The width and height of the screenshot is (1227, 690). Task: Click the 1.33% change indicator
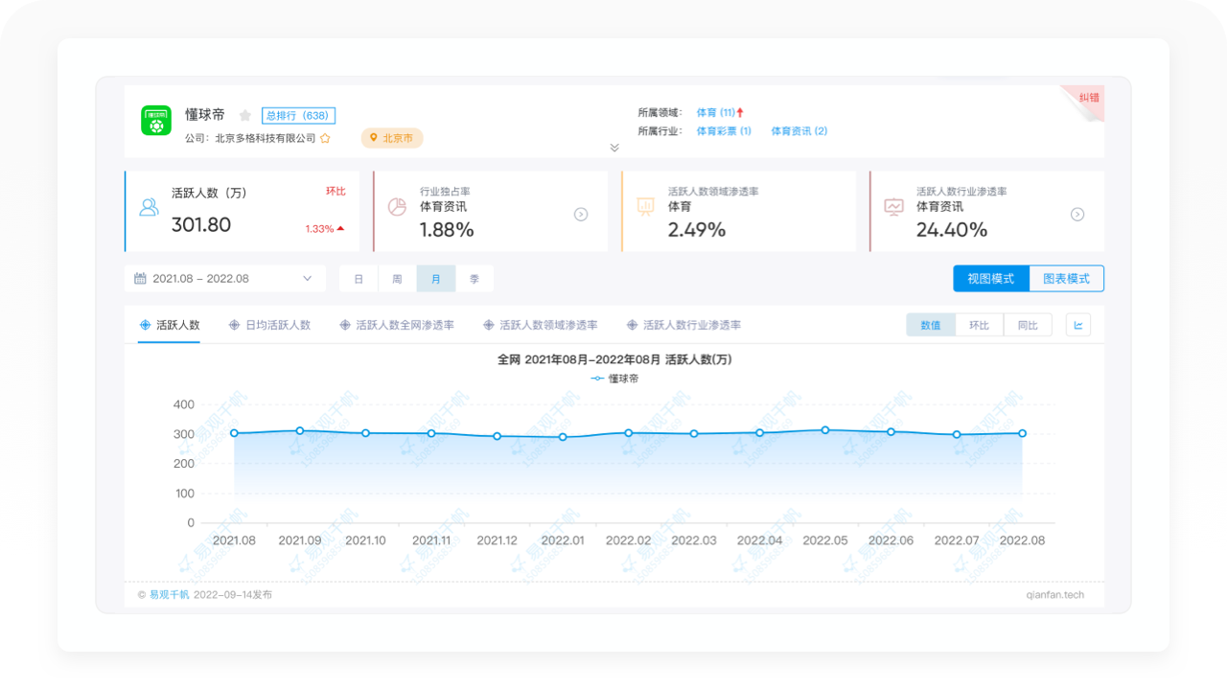(x=325, y=229)
